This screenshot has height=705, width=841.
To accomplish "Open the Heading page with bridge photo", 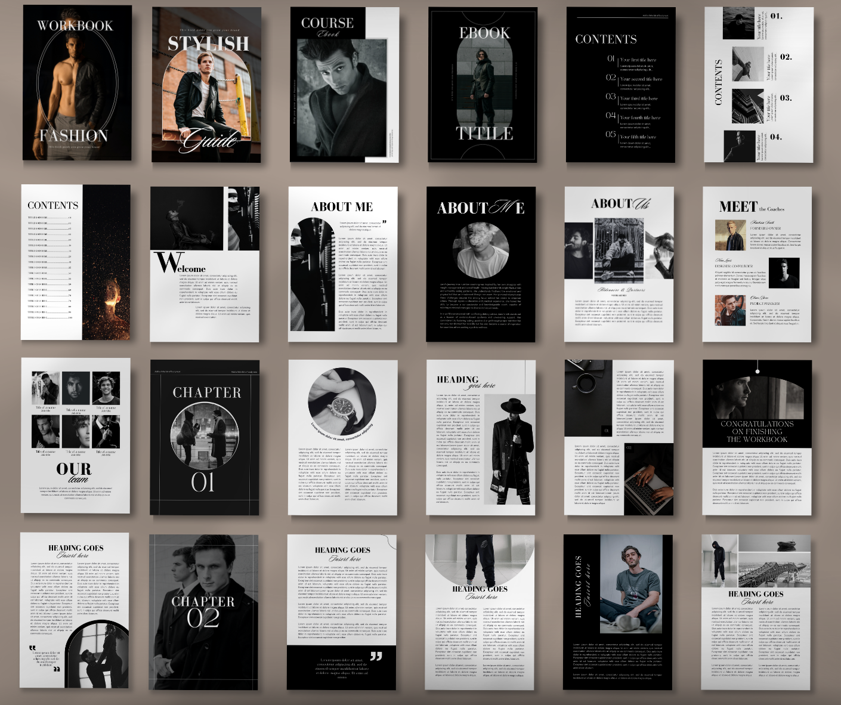I will tap(756, 612).
